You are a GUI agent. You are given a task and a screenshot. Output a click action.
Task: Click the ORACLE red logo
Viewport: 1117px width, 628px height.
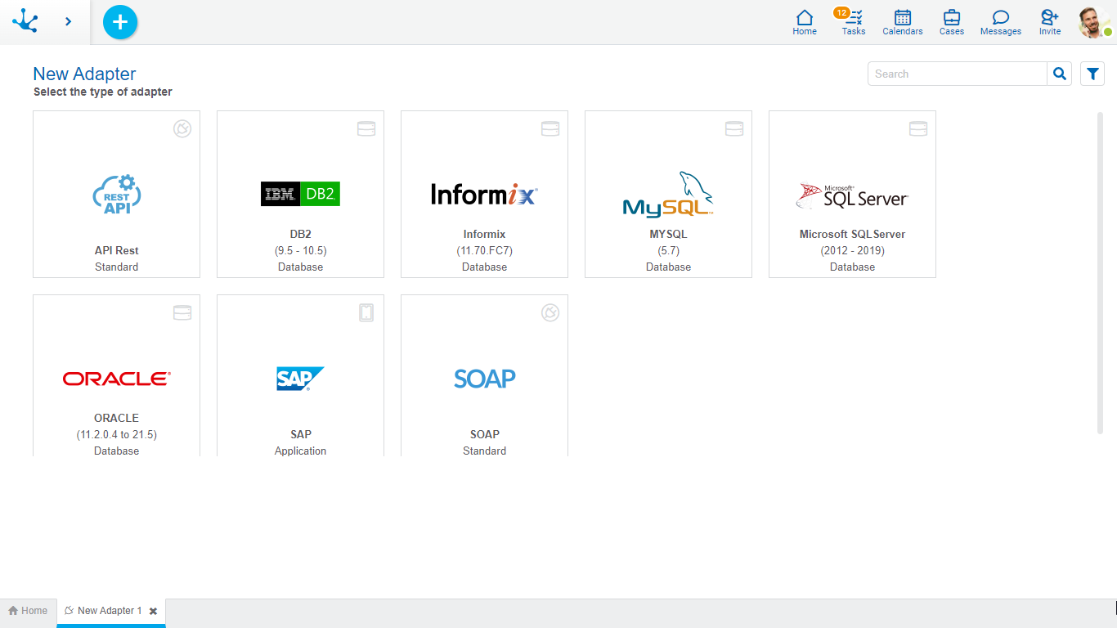click(117, 379)
